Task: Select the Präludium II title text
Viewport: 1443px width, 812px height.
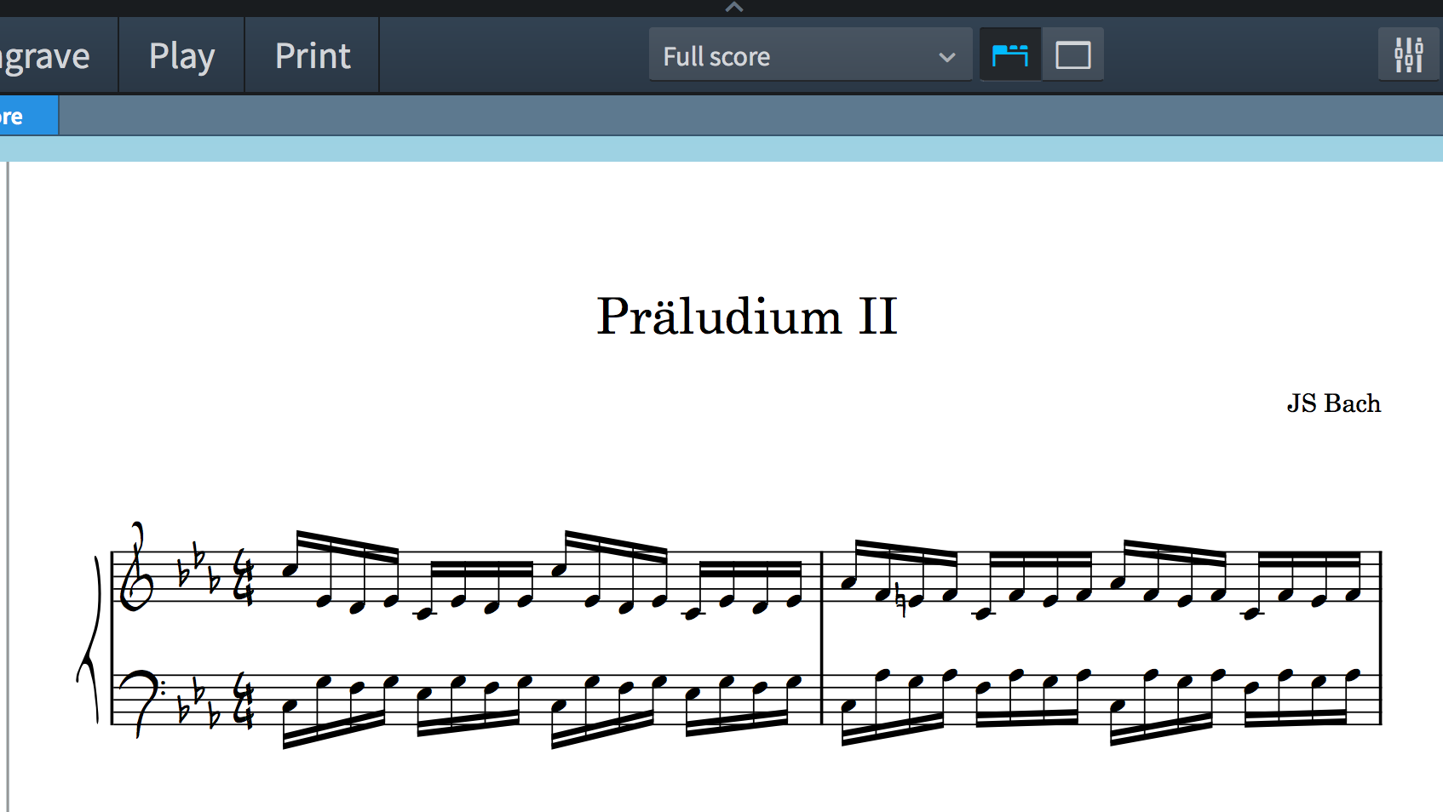Action: point(747,317)
